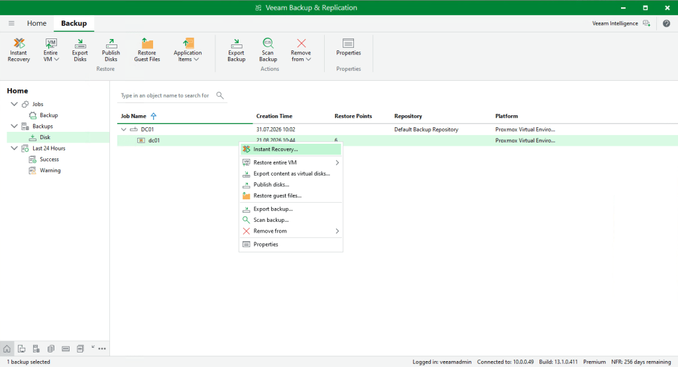Sort by Repository column header
The height and width of the screenshot is (367, 678).
coord(408,117)
